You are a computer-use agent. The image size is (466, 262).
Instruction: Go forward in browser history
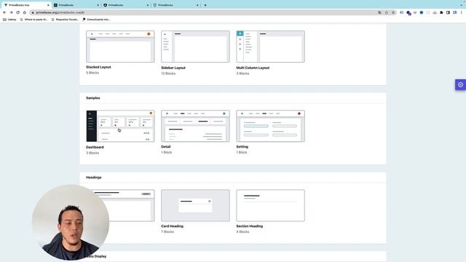[x=12, y=12]
